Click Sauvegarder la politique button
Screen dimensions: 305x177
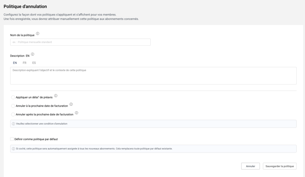(280, 166)
